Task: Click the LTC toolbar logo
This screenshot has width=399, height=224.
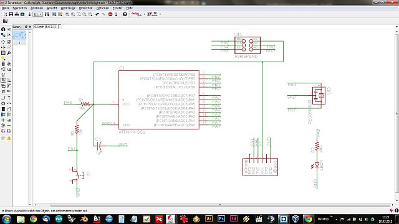Action: click(152, 14)
